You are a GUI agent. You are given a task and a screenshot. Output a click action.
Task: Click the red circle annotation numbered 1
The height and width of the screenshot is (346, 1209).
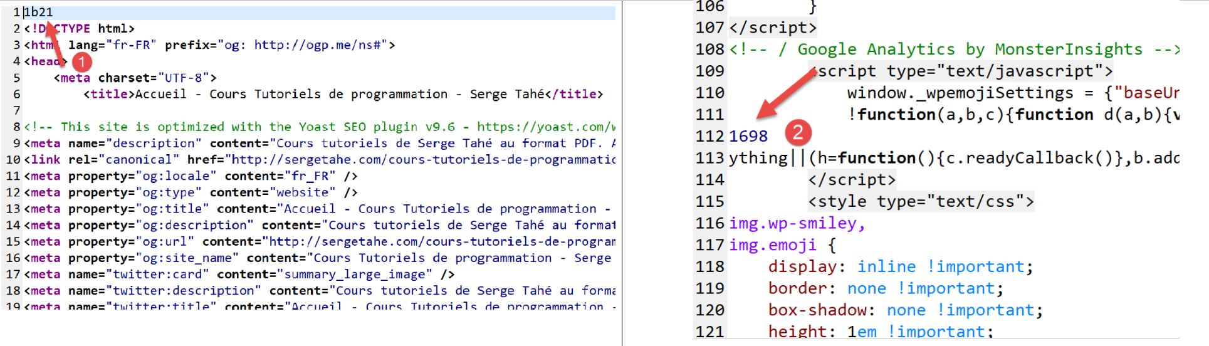81,61
